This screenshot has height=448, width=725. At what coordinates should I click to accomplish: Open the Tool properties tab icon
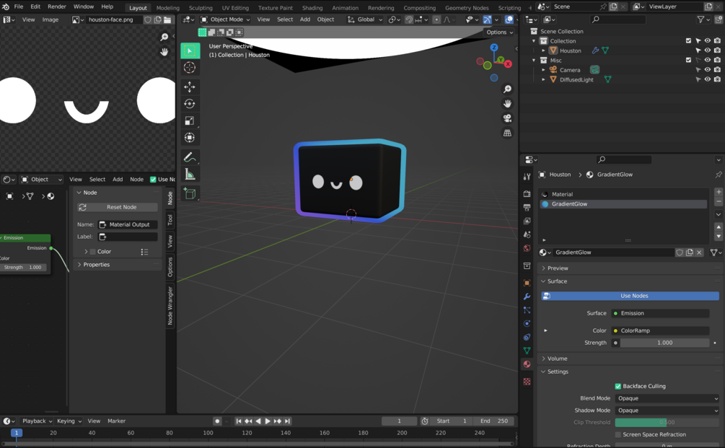coord(527,177)
